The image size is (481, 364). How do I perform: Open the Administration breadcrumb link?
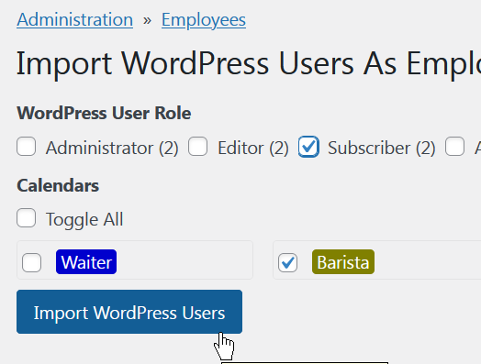click(x=75, y=20)
